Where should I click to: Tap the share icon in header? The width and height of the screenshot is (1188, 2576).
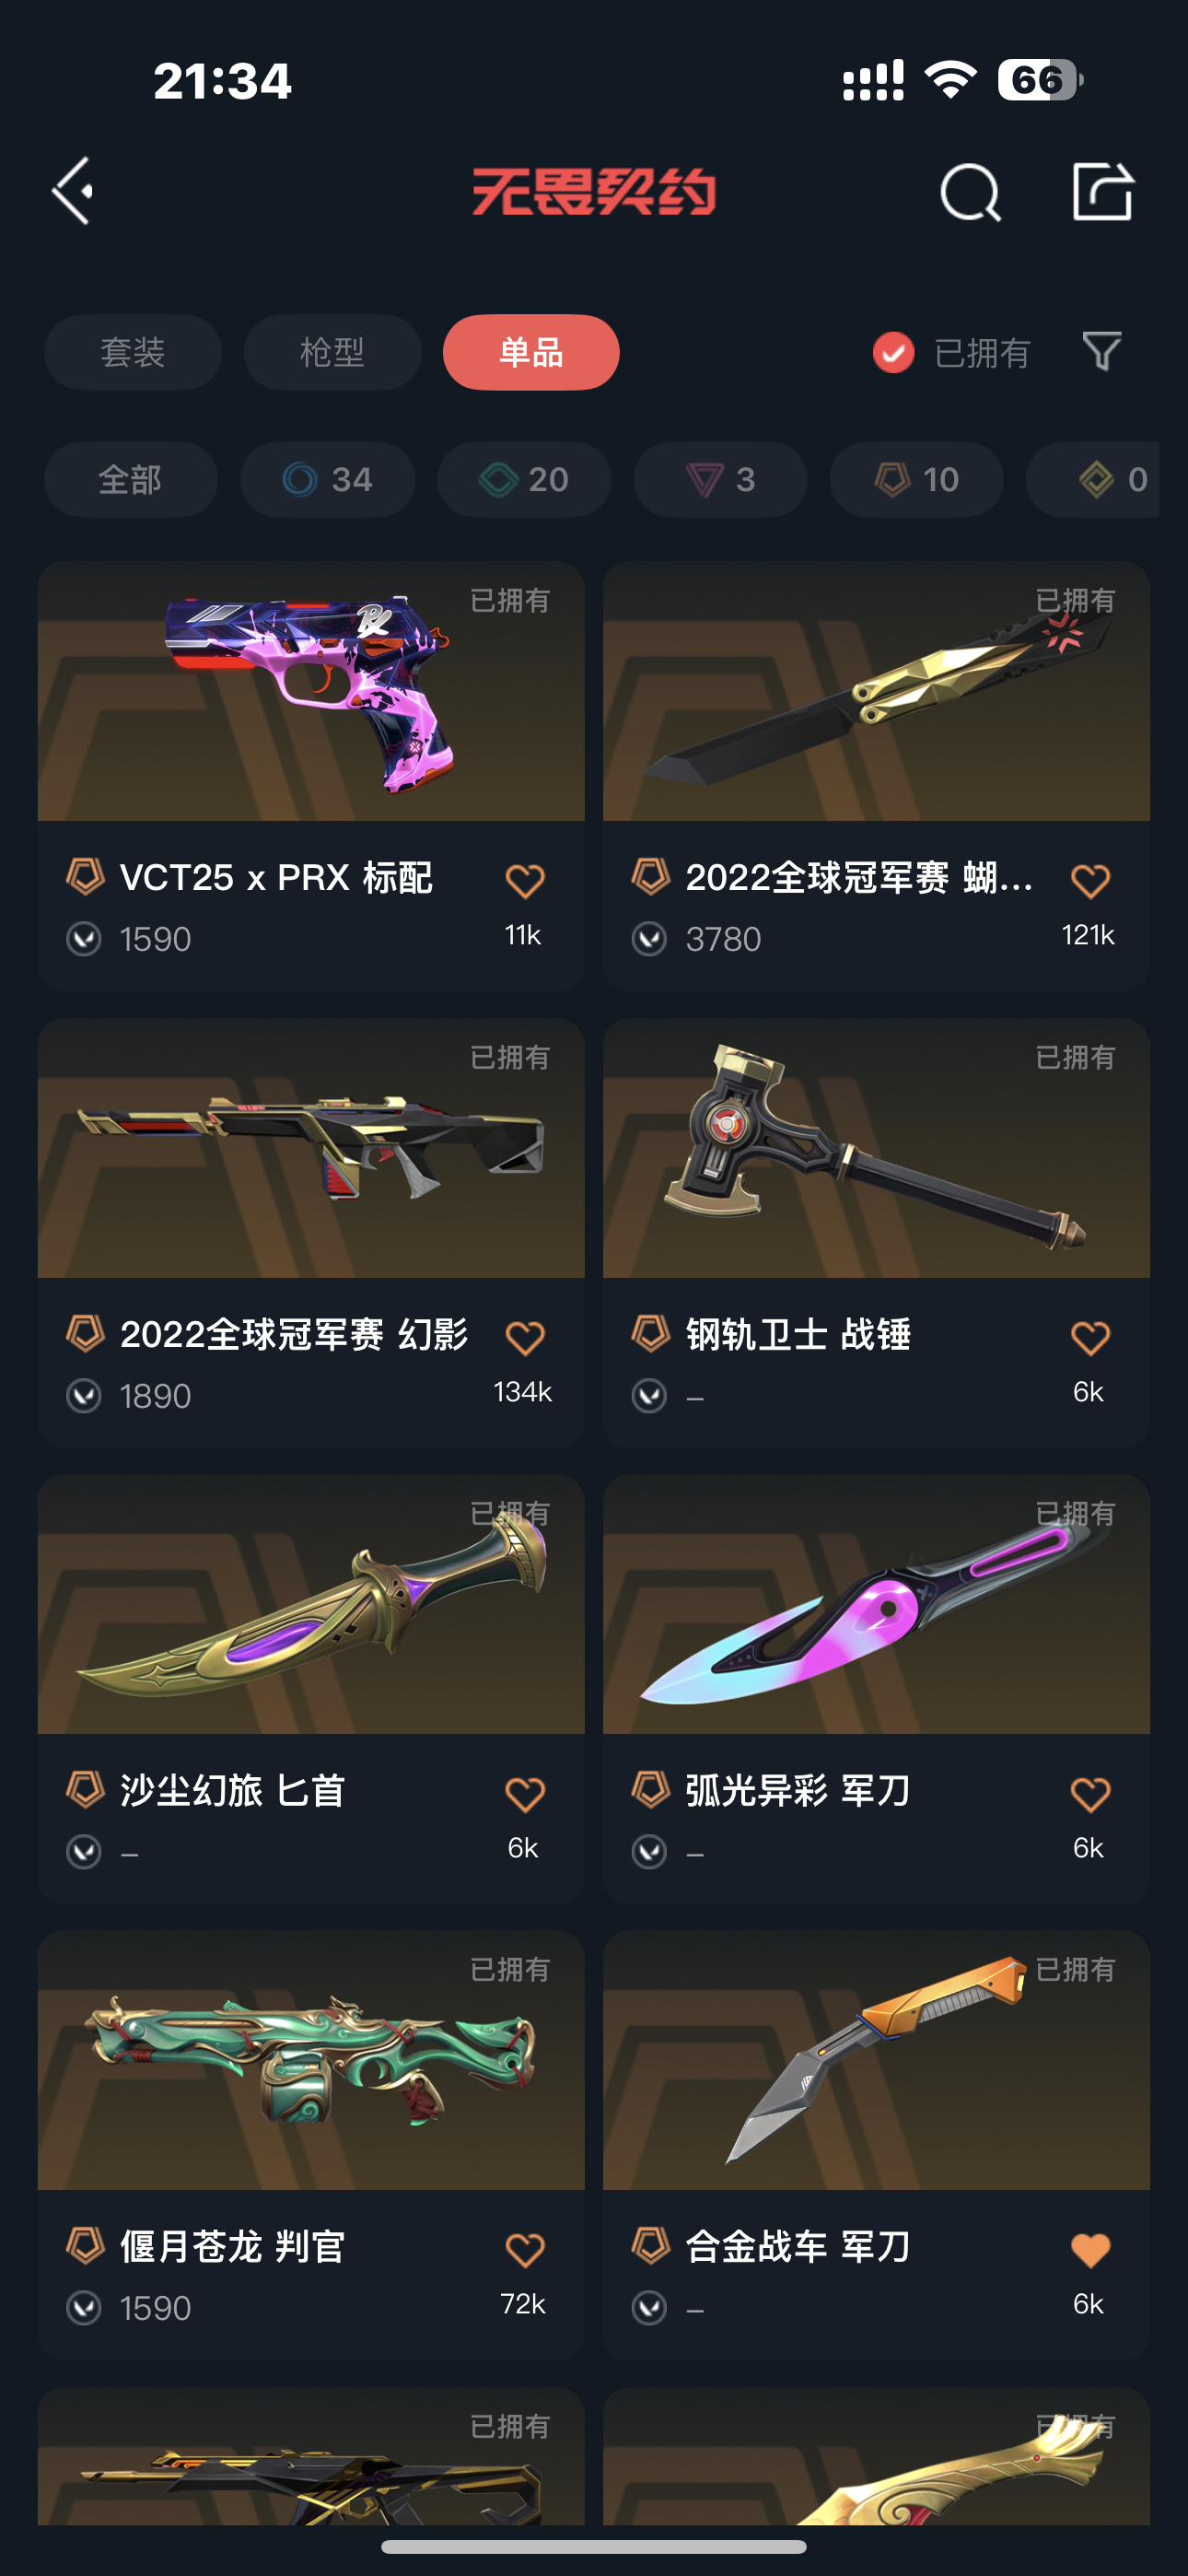tap(1102, 190)
